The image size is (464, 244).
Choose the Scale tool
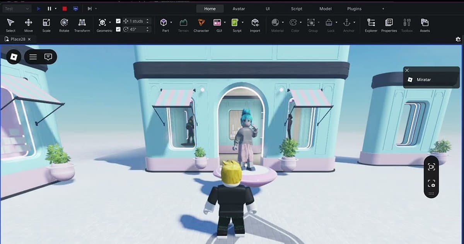tap(46, 25)
